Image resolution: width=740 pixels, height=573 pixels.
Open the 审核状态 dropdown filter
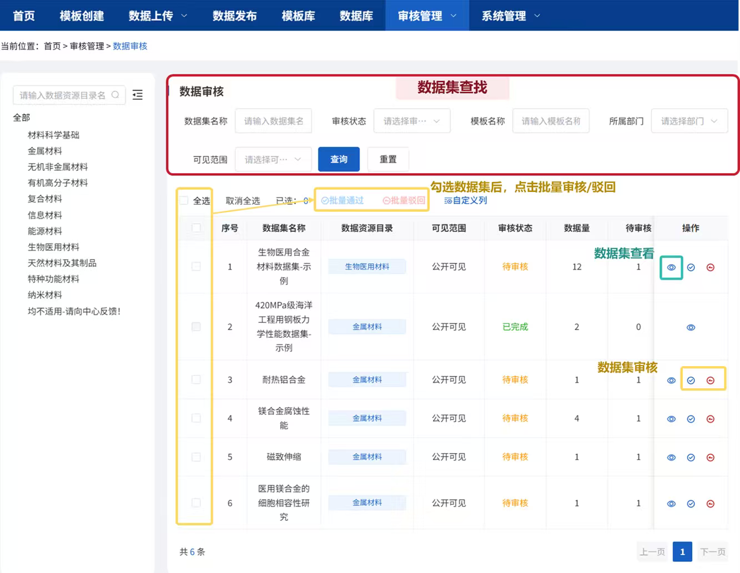coord(411,121)
